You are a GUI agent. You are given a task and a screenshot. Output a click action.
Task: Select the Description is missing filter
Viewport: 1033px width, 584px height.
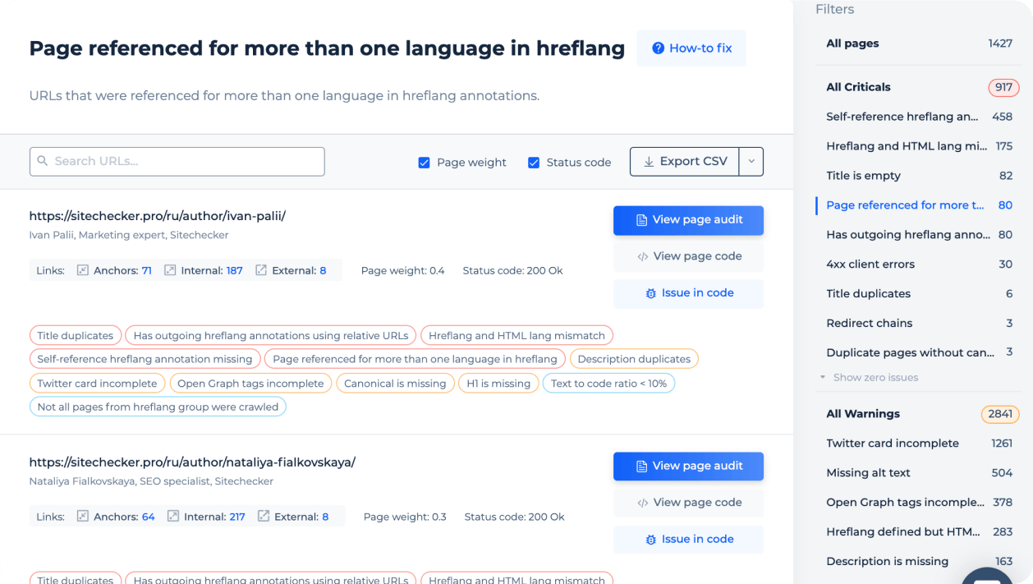pos(919,562)
